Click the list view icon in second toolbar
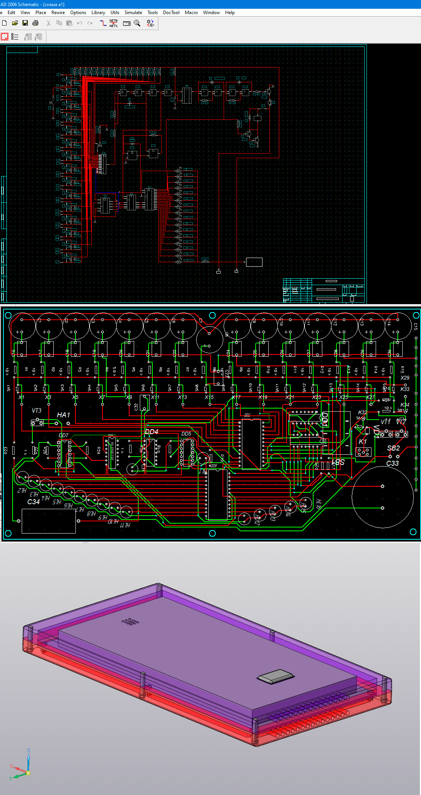421x795 pixels. [15, 37]
